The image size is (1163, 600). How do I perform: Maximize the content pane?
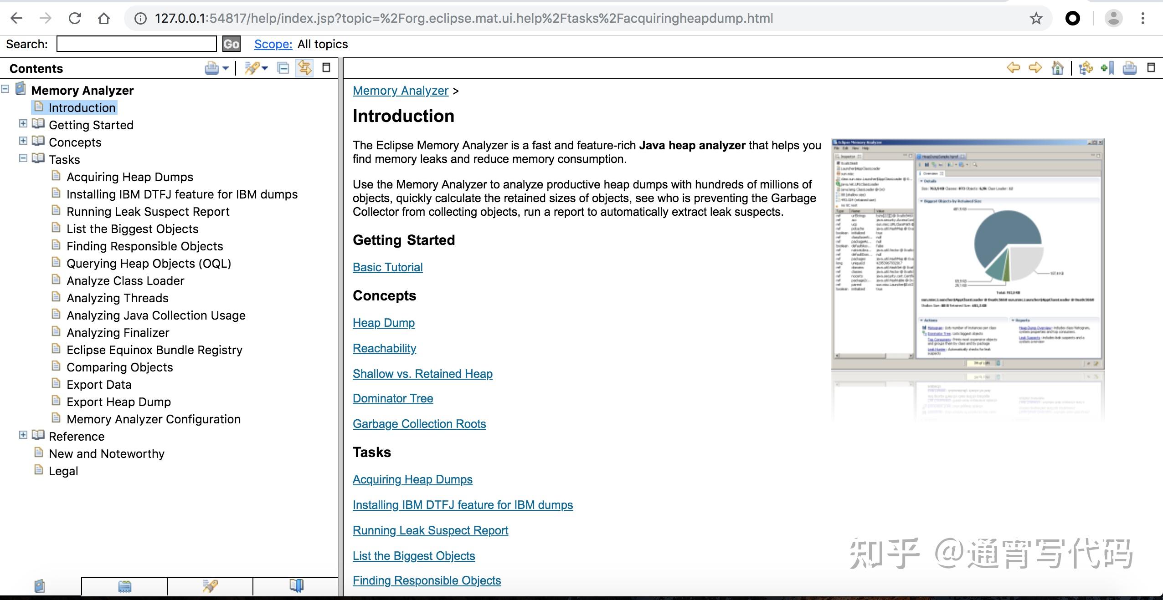coord(1151,67)
